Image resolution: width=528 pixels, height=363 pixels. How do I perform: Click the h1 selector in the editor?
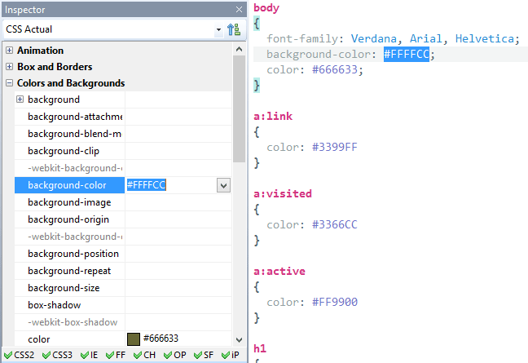coord(260,348)
